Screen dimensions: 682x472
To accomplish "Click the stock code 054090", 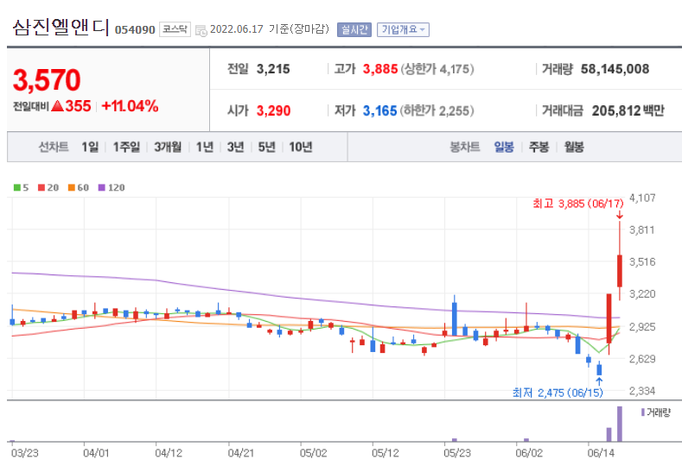I will (135, 30).
